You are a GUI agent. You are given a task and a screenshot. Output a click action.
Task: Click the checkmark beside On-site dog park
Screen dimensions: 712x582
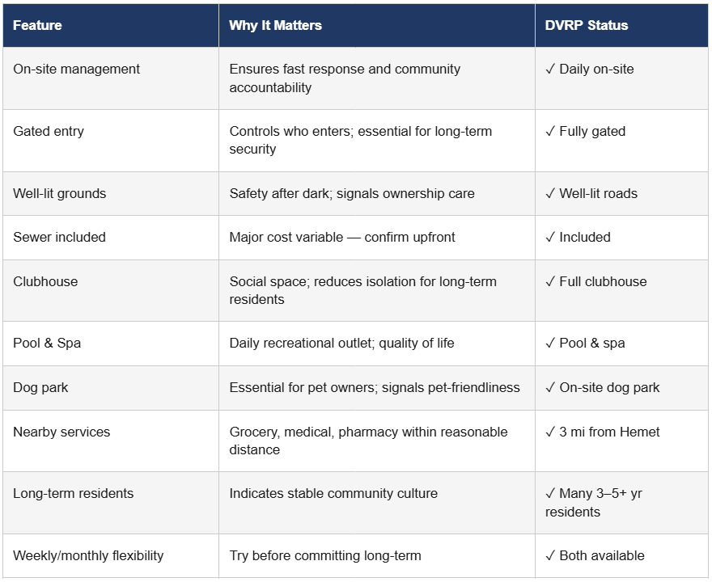pos(550,388)
